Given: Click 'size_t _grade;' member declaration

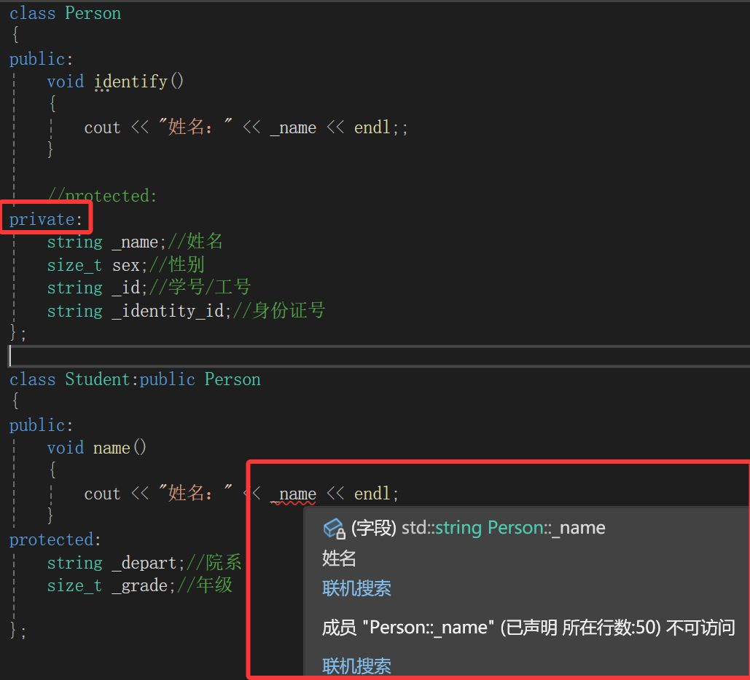Looking at the screenshot, I should coord(111,585).
